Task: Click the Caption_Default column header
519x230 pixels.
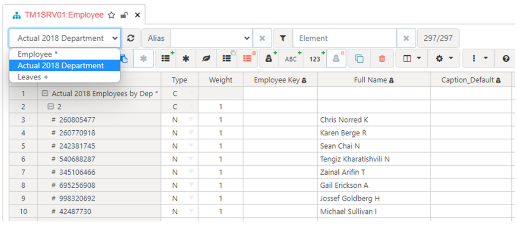Action: pos(472,80)
